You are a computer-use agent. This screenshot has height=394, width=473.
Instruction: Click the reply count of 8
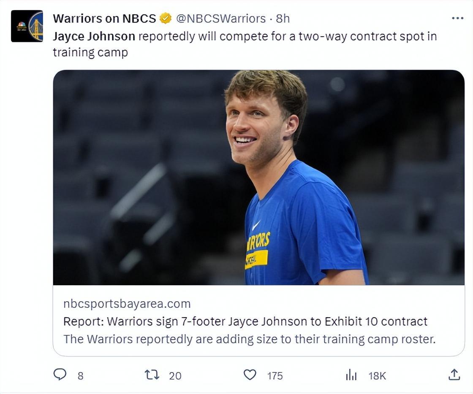tap(80, 375)
